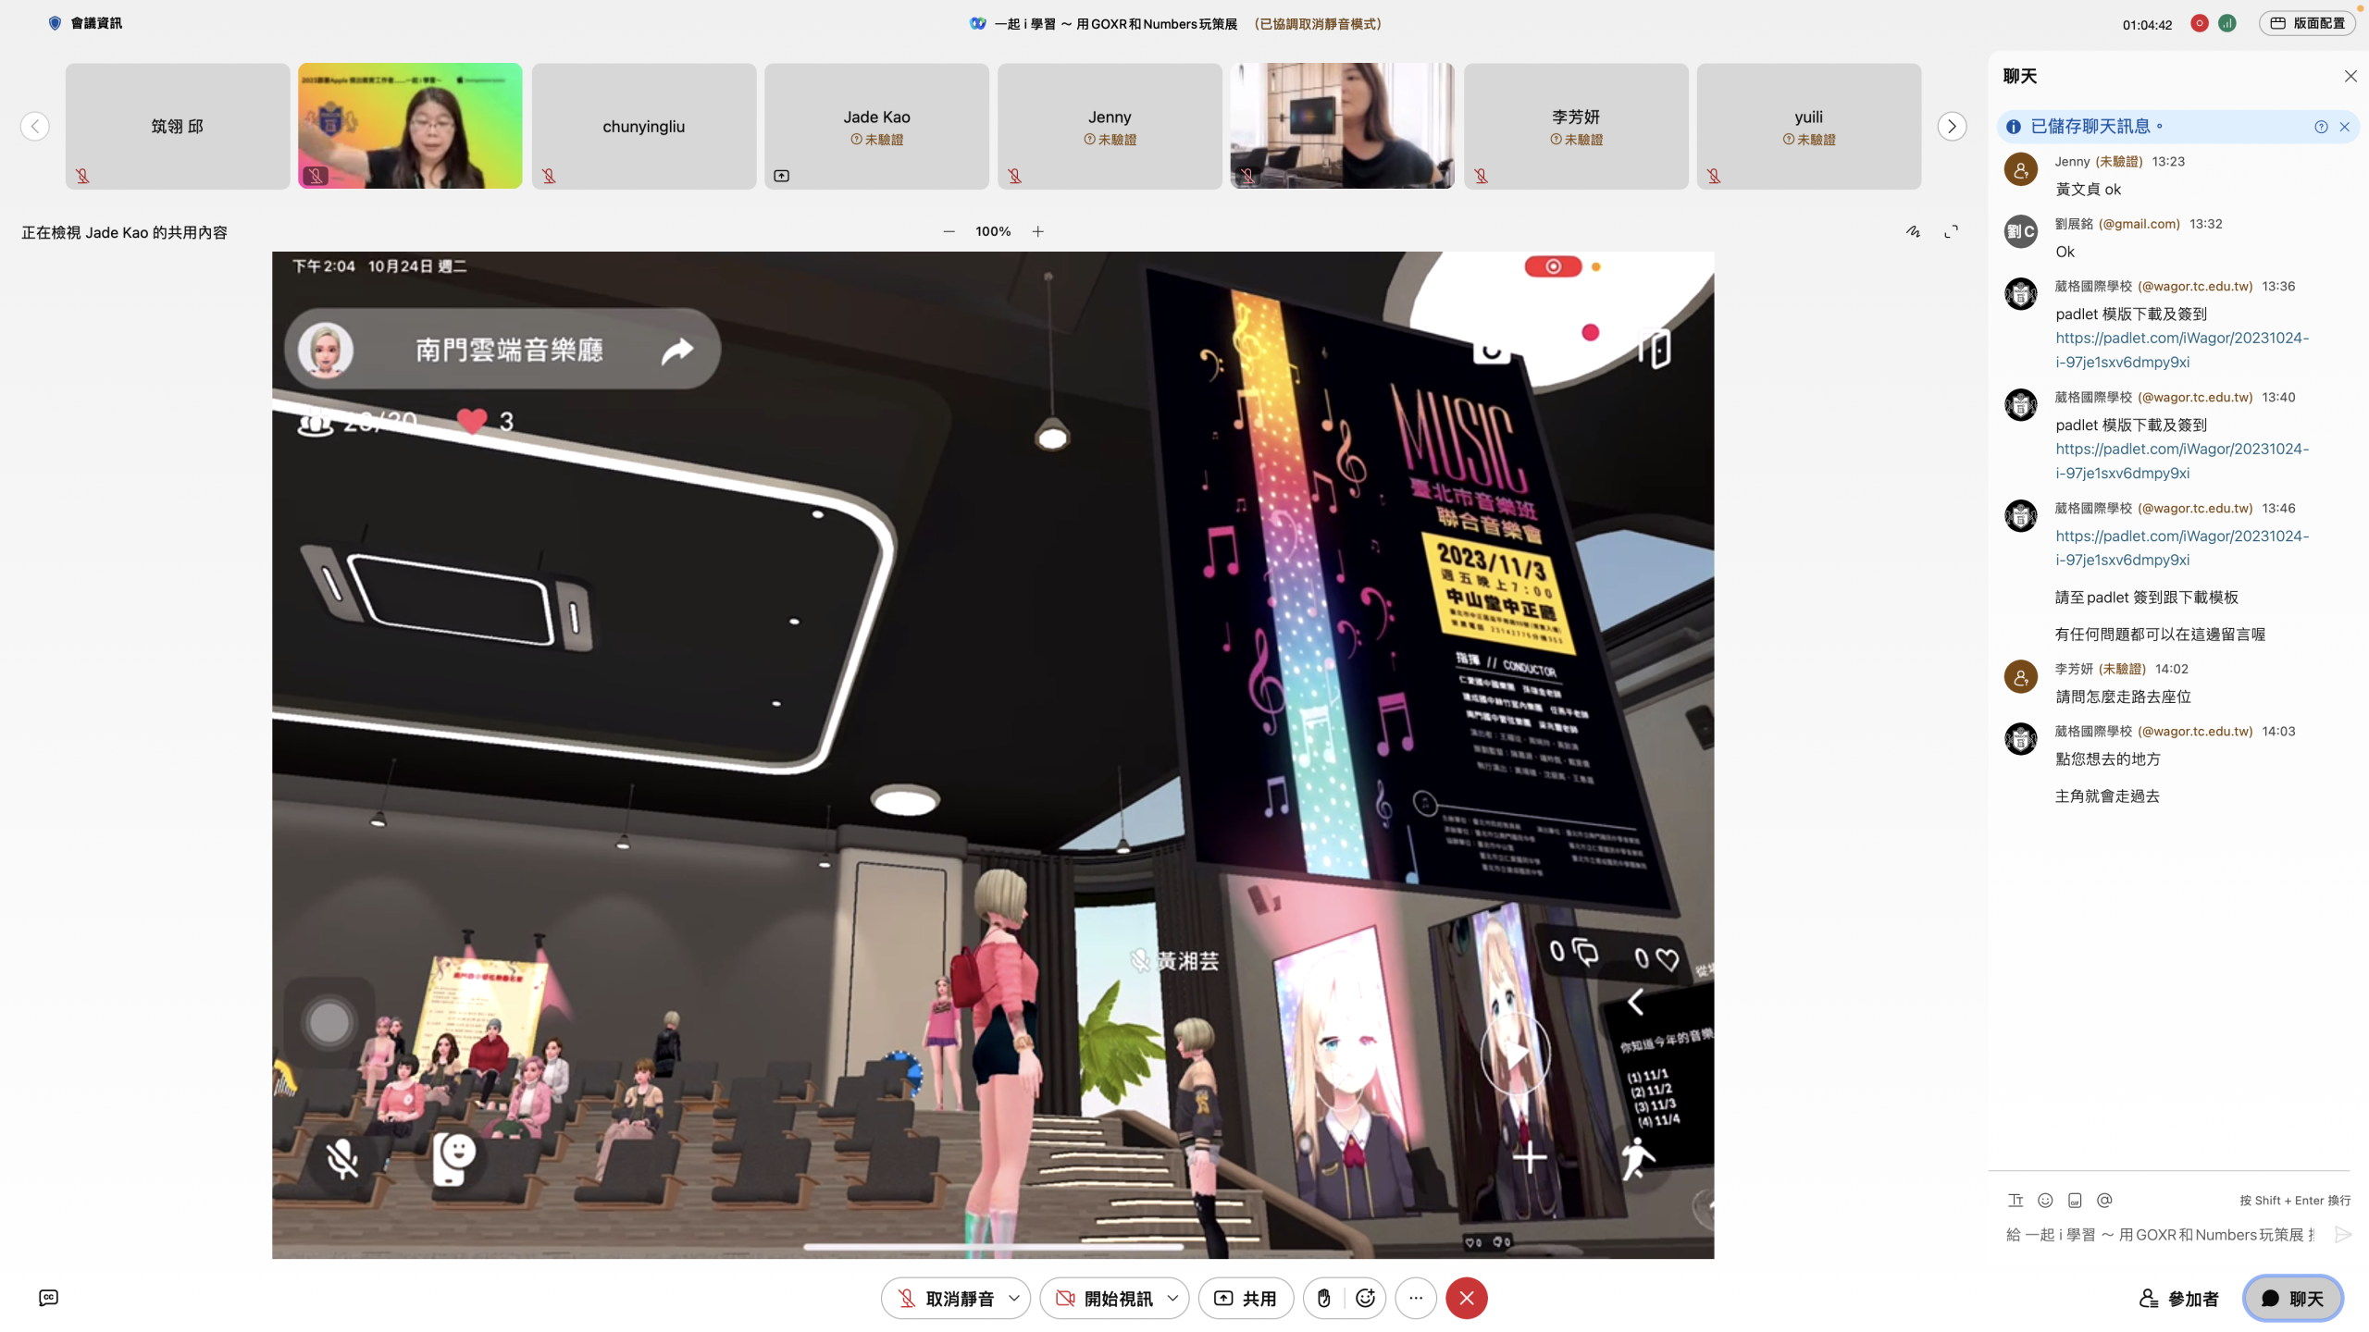The width and height of the screenshot is (2369, 1332).
Task: Click the mention @ icon in chat
Action: point(2104,1201)
